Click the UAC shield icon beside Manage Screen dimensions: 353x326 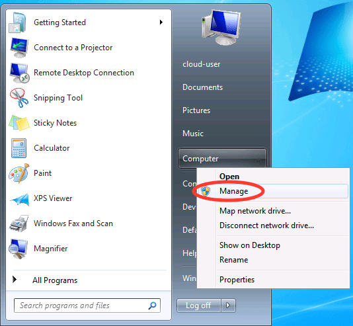(206, 191)
